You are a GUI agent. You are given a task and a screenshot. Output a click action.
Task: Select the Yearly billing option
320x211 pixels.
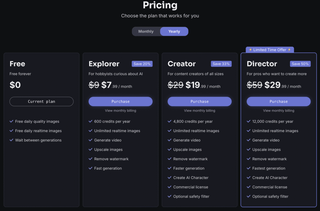point(174,31)
